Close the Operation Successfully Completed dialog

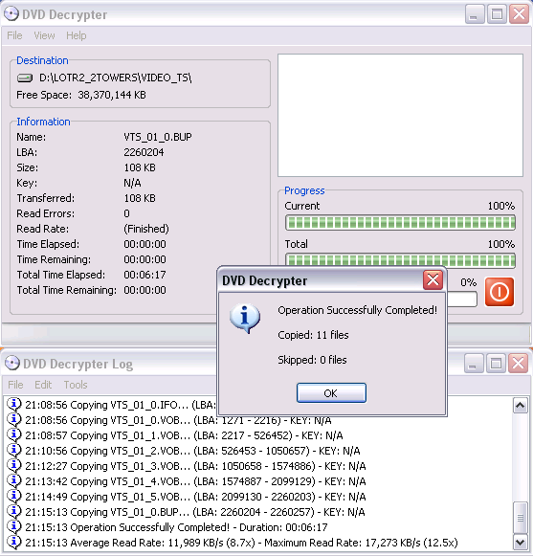433,280
